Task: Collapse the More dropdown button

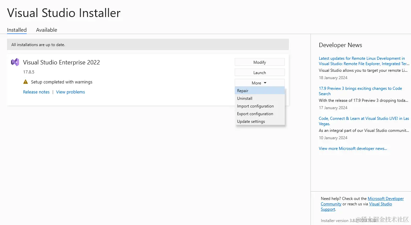Action: point(259,83)
